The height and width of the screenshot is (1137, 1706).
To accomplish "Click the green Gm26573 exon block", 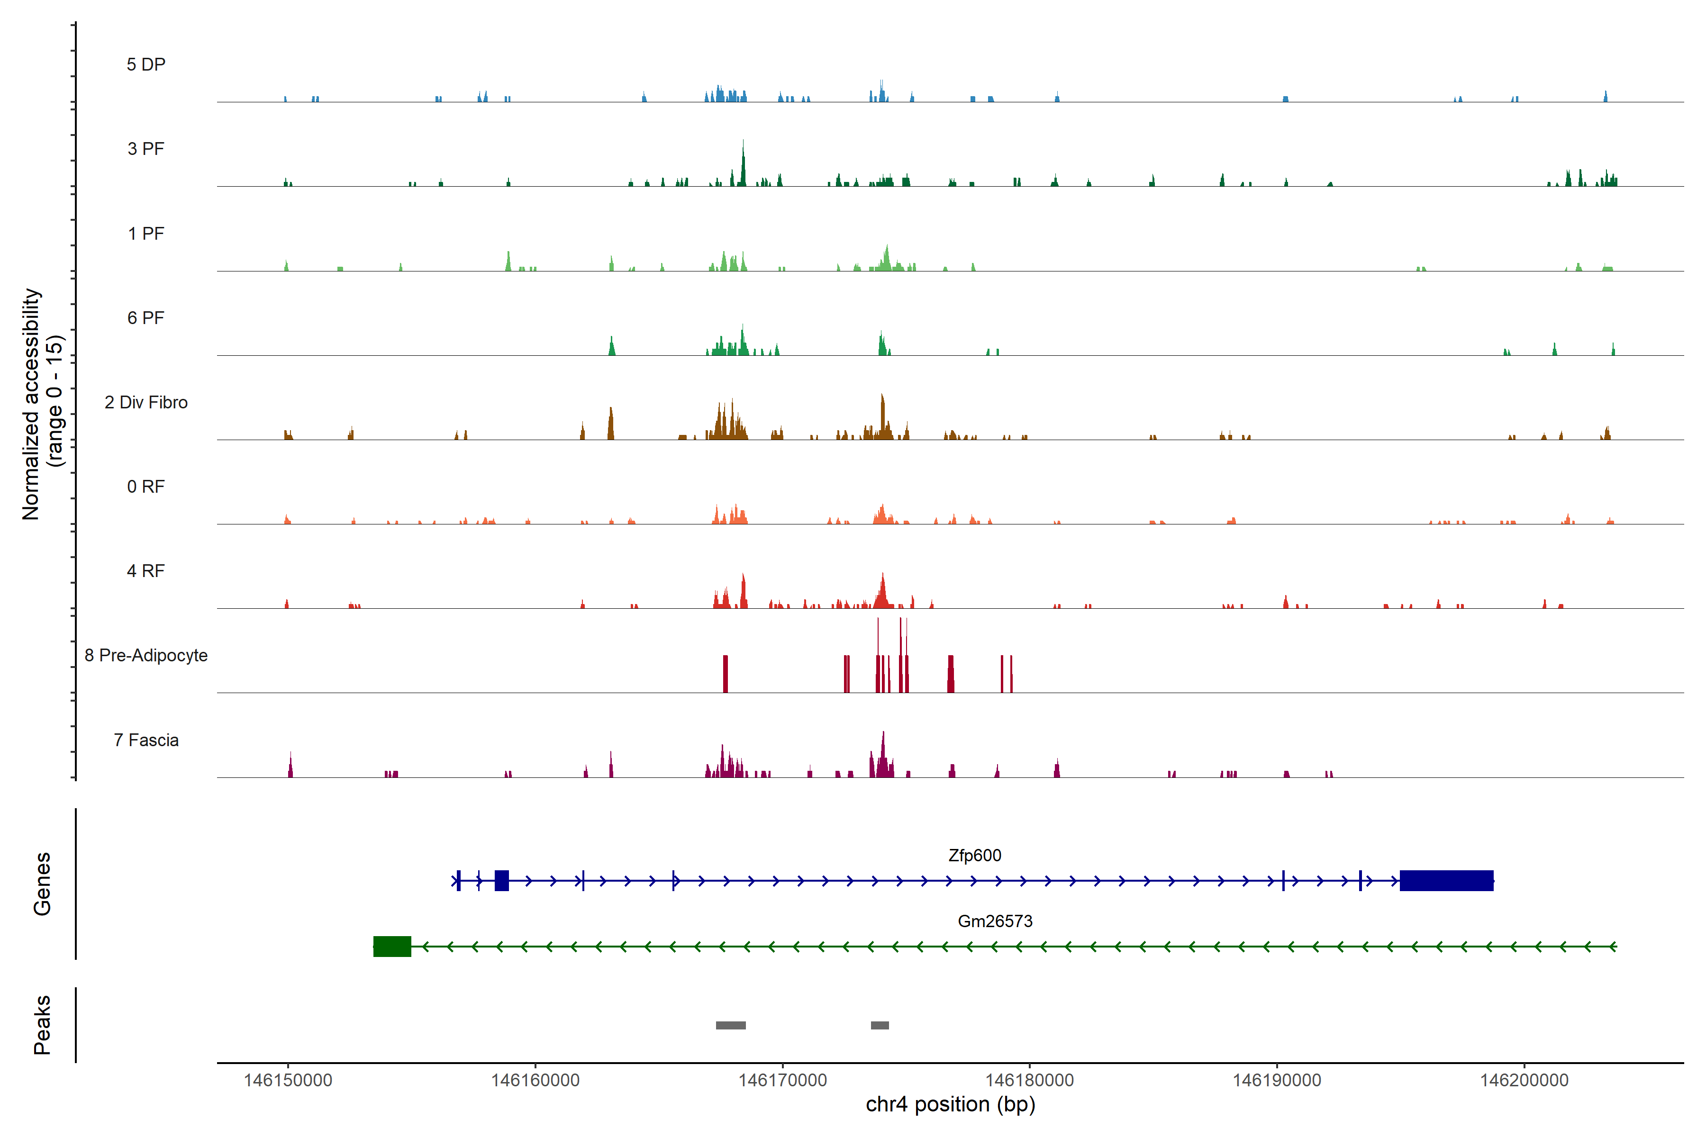I will point(392,946).
